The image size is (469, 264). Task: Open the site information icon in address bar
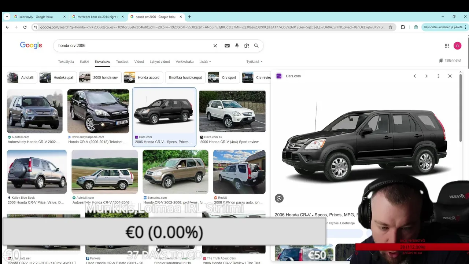click(35, 27)
